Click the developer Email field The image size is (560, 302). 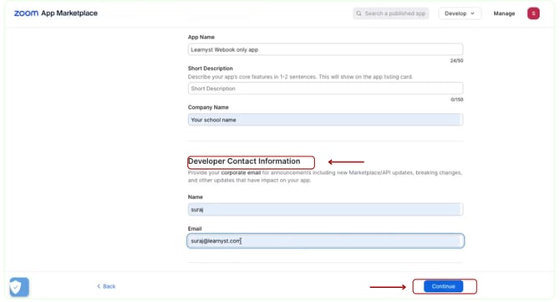[x=325, y=241]
